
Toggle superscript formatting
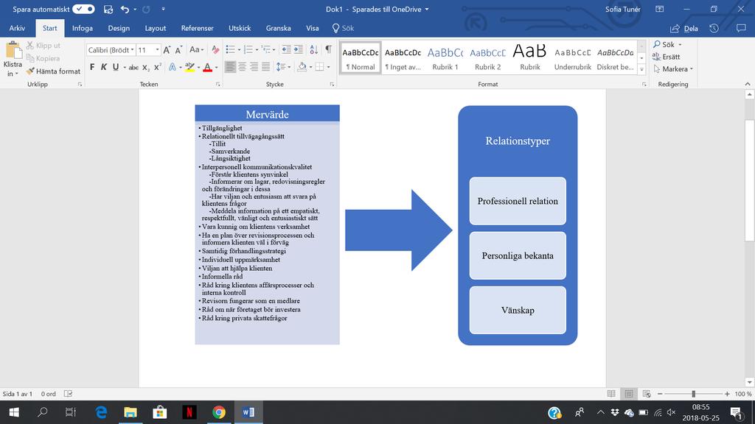158,67
